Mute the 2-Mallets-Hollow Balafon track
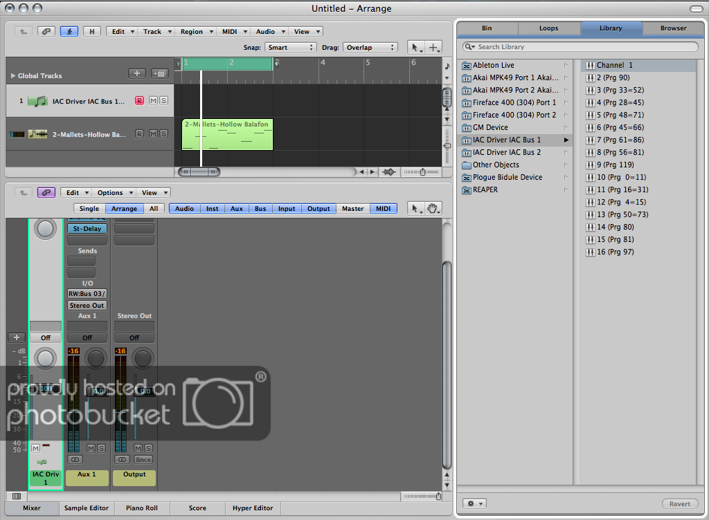This screenshot has height=520, width=709. 153,134
